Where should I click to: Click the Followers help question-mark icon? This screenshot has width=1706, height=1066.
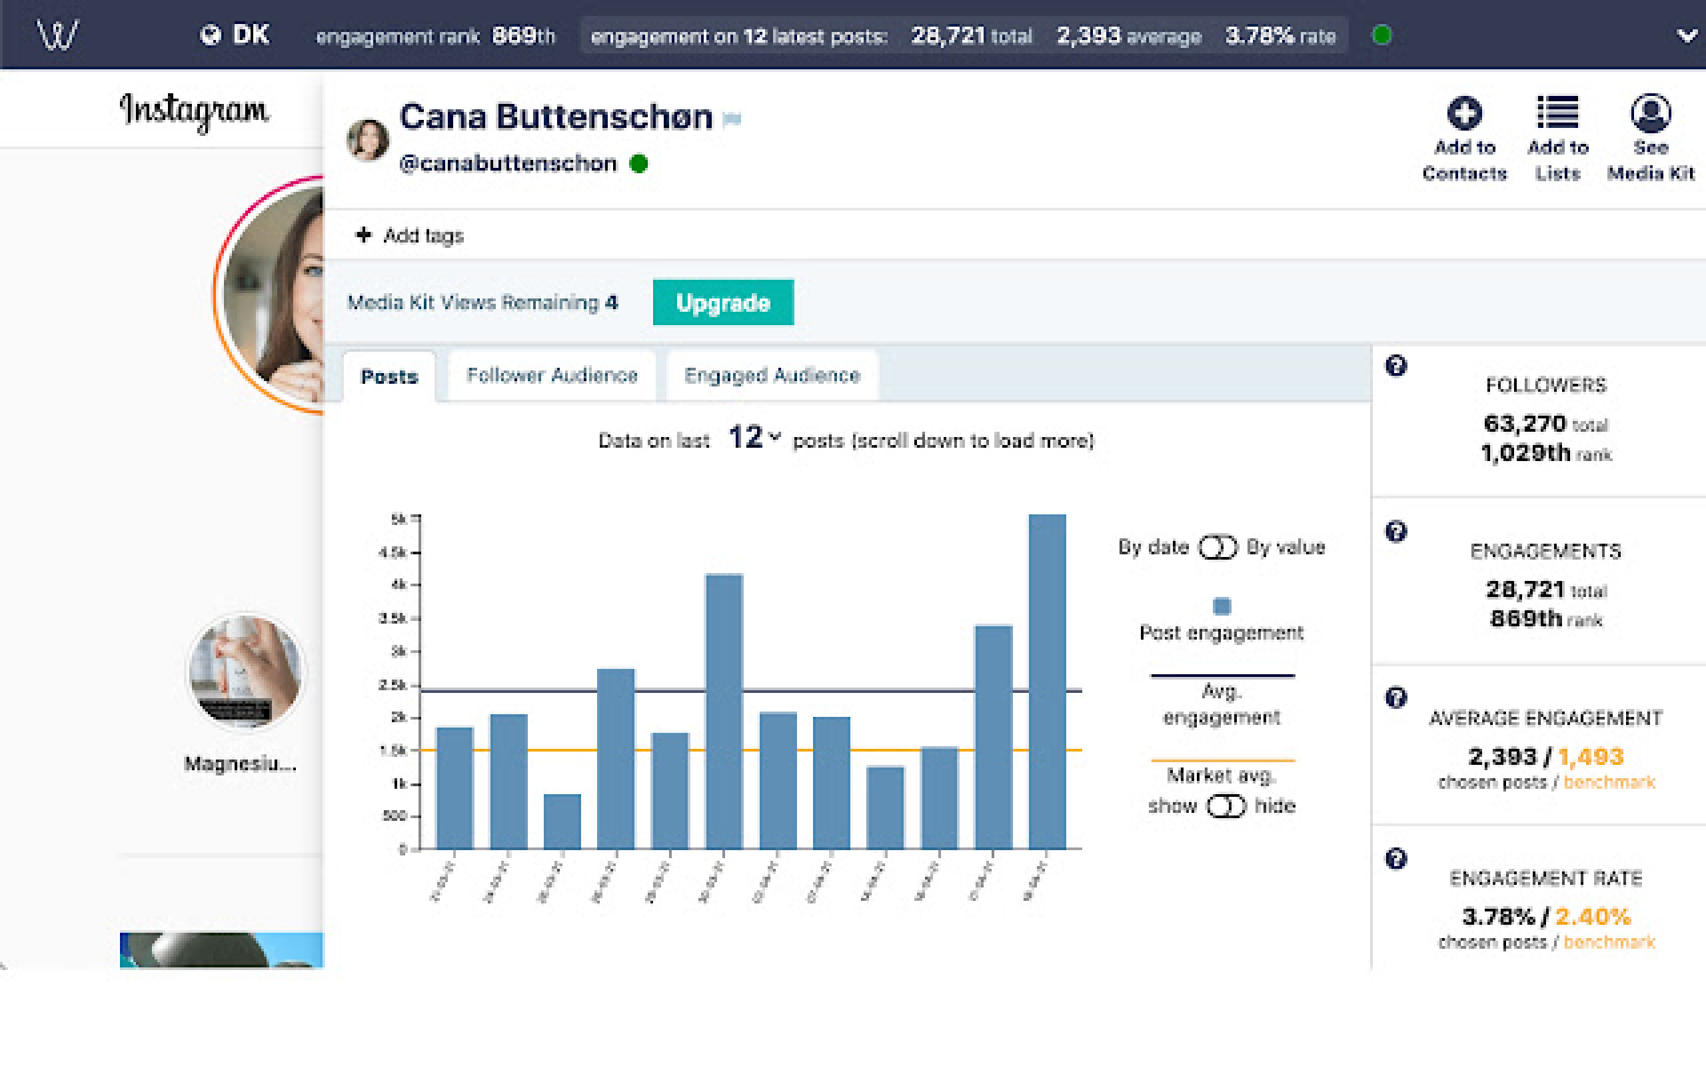point(1396,366)
